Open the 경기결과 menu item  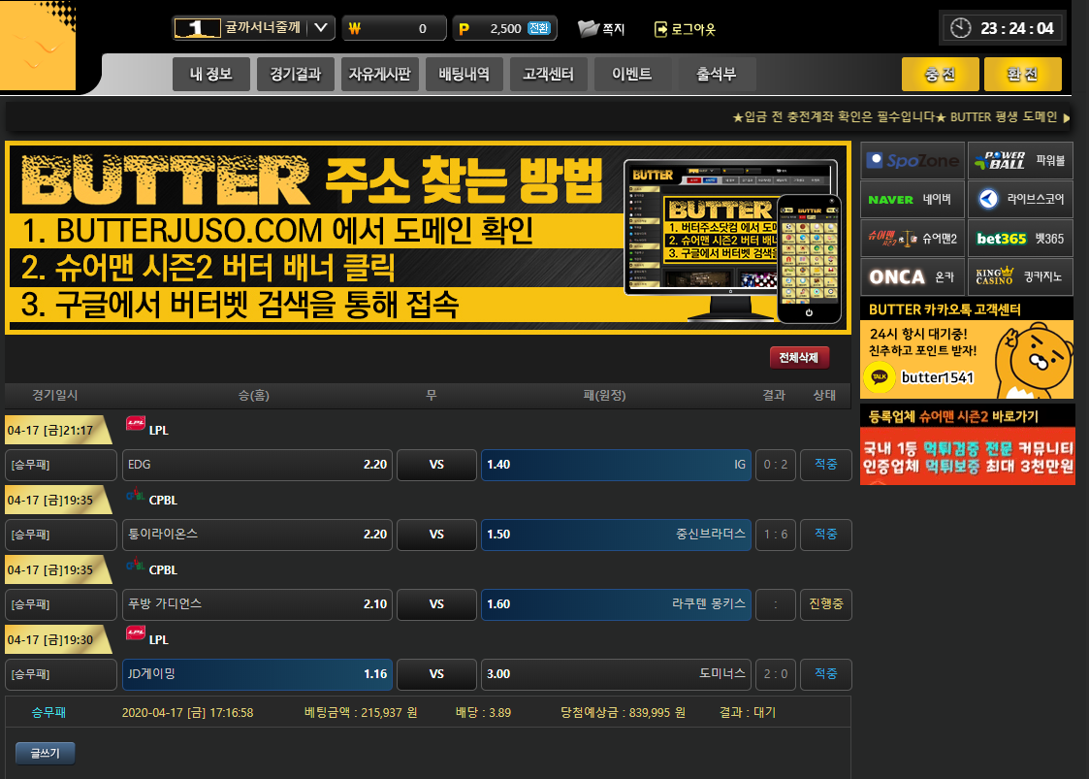[296, 75]
